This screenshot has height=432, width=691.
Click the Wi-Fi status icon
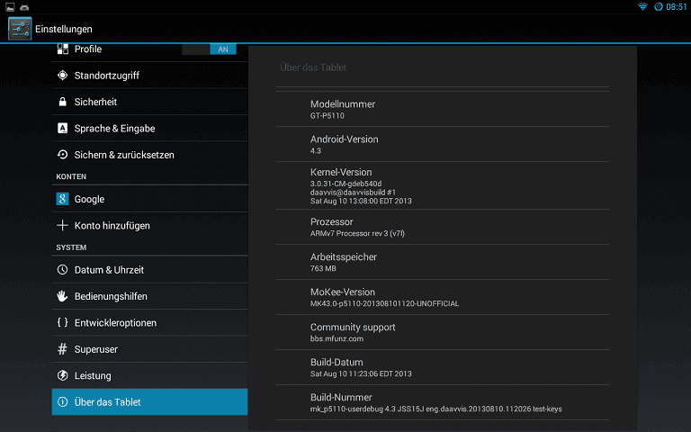[x=642, y=6]
